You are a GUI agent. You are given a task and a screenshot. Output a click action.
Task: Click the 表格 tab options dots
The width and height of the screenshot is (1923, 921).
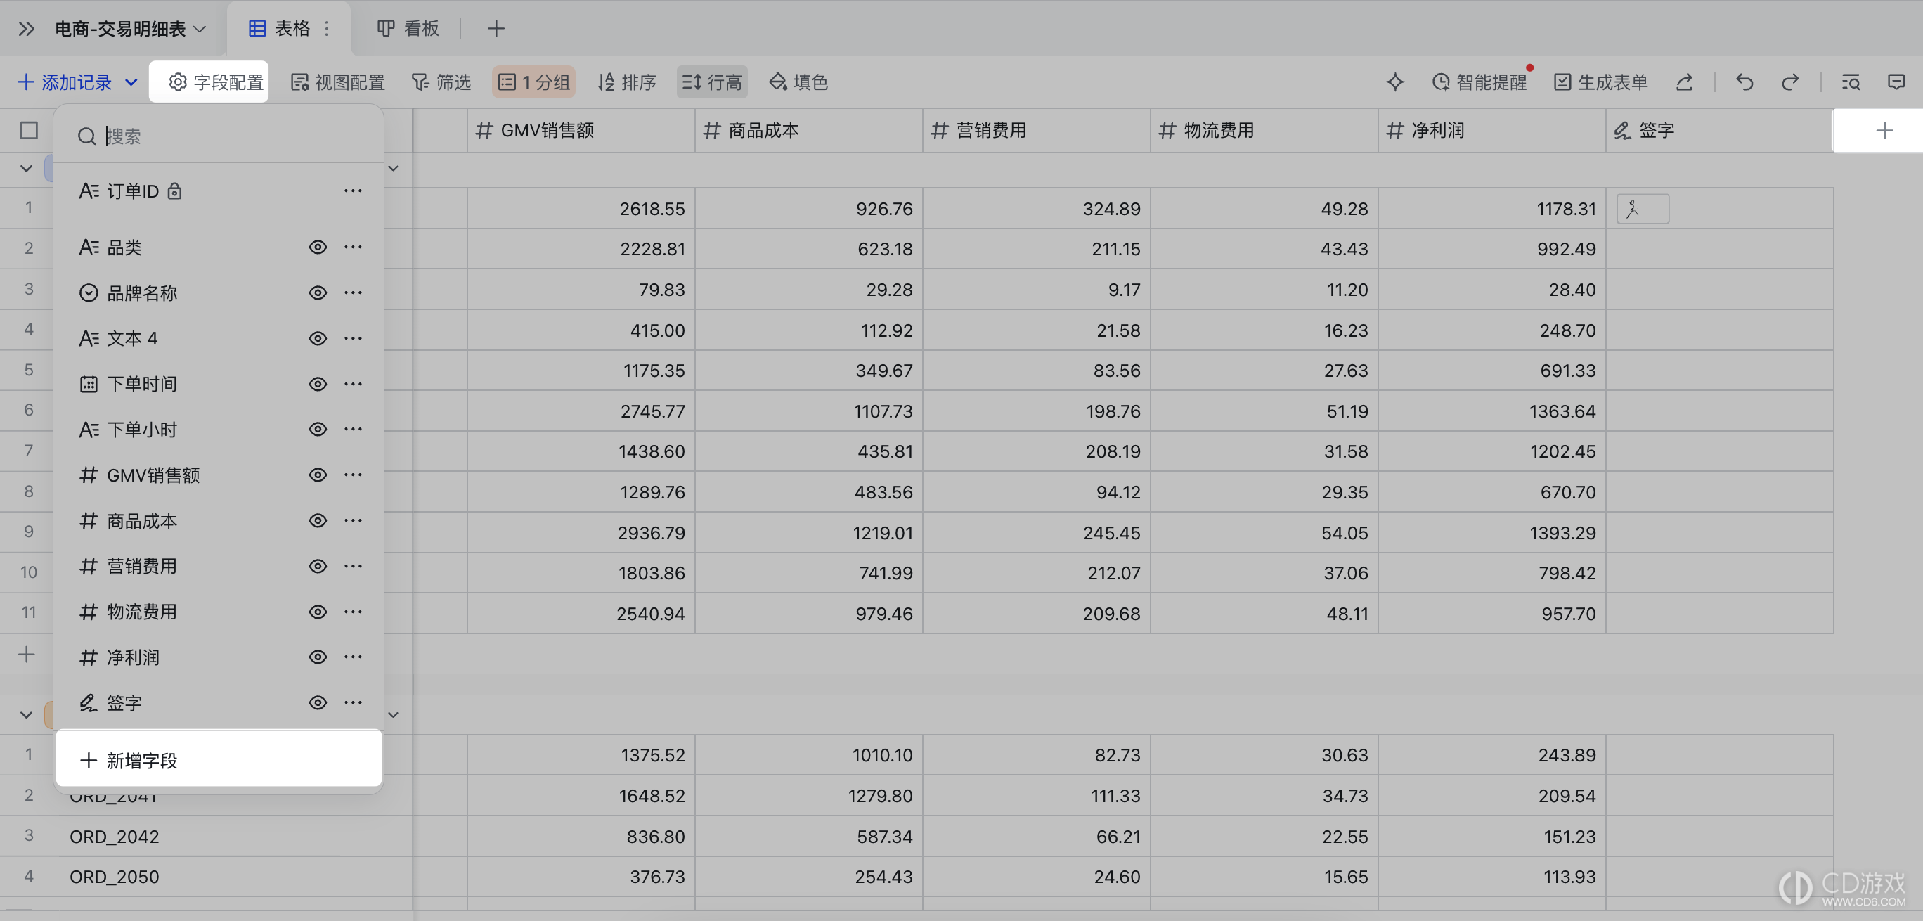click(x=326, y=28)
